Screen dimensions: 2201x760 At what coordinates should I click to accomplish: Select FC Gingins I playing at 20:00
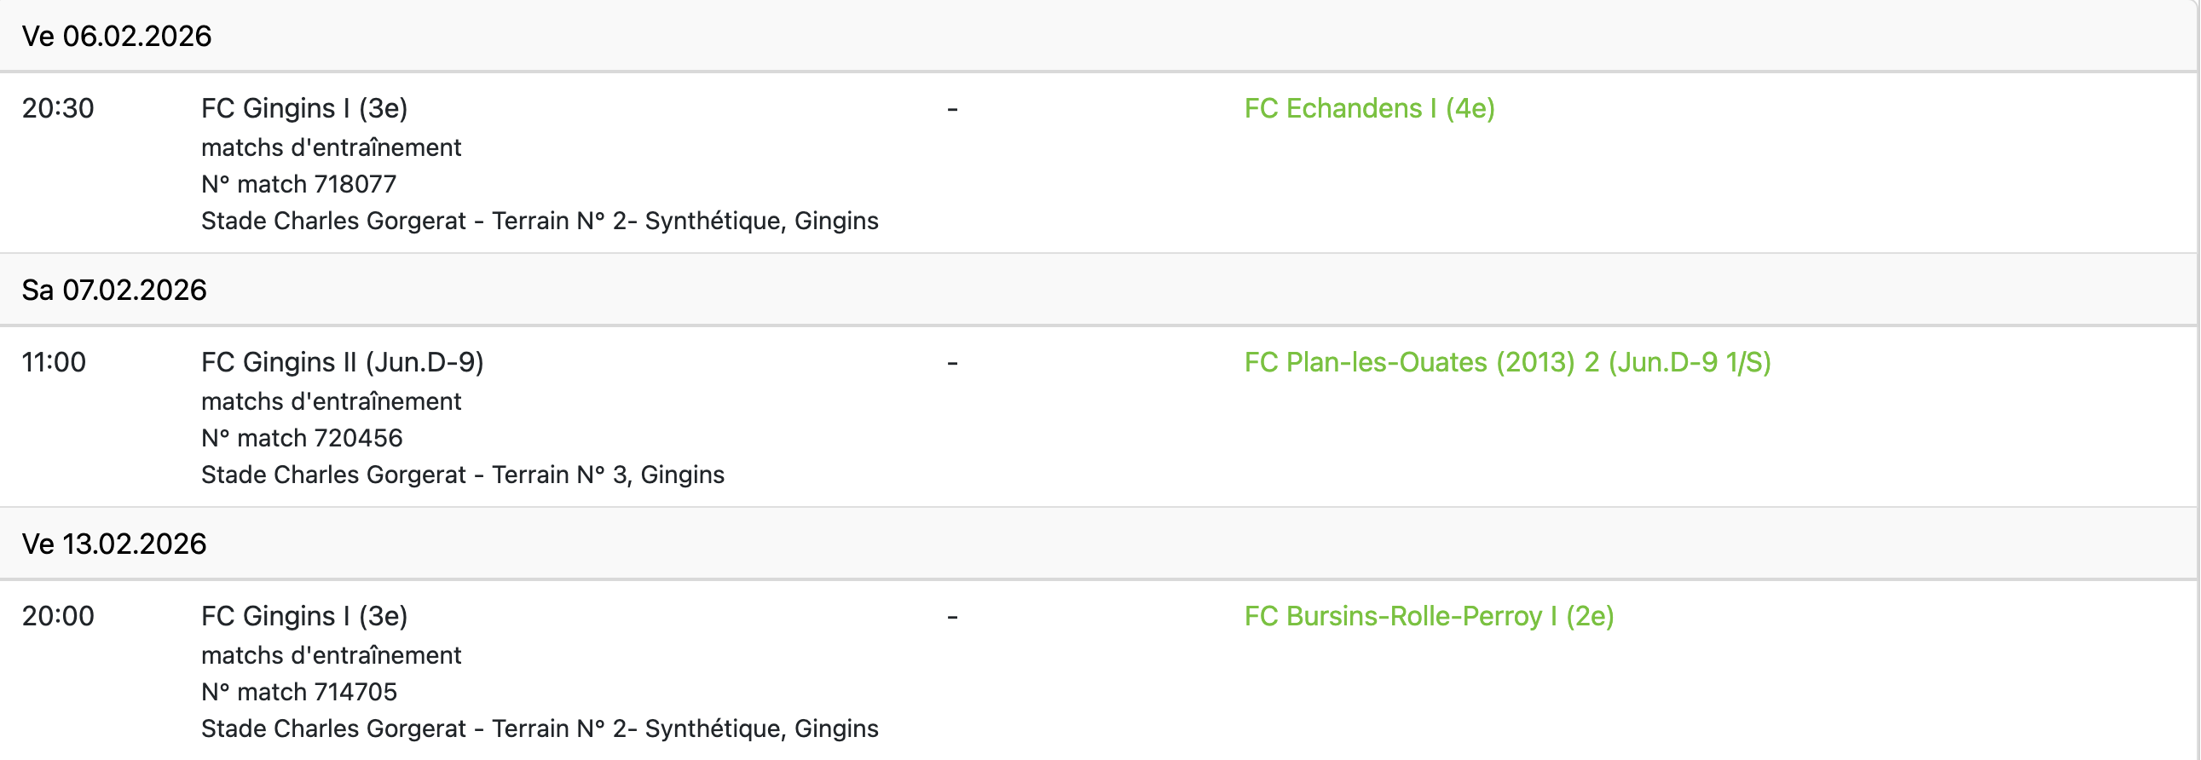(304, 616)
